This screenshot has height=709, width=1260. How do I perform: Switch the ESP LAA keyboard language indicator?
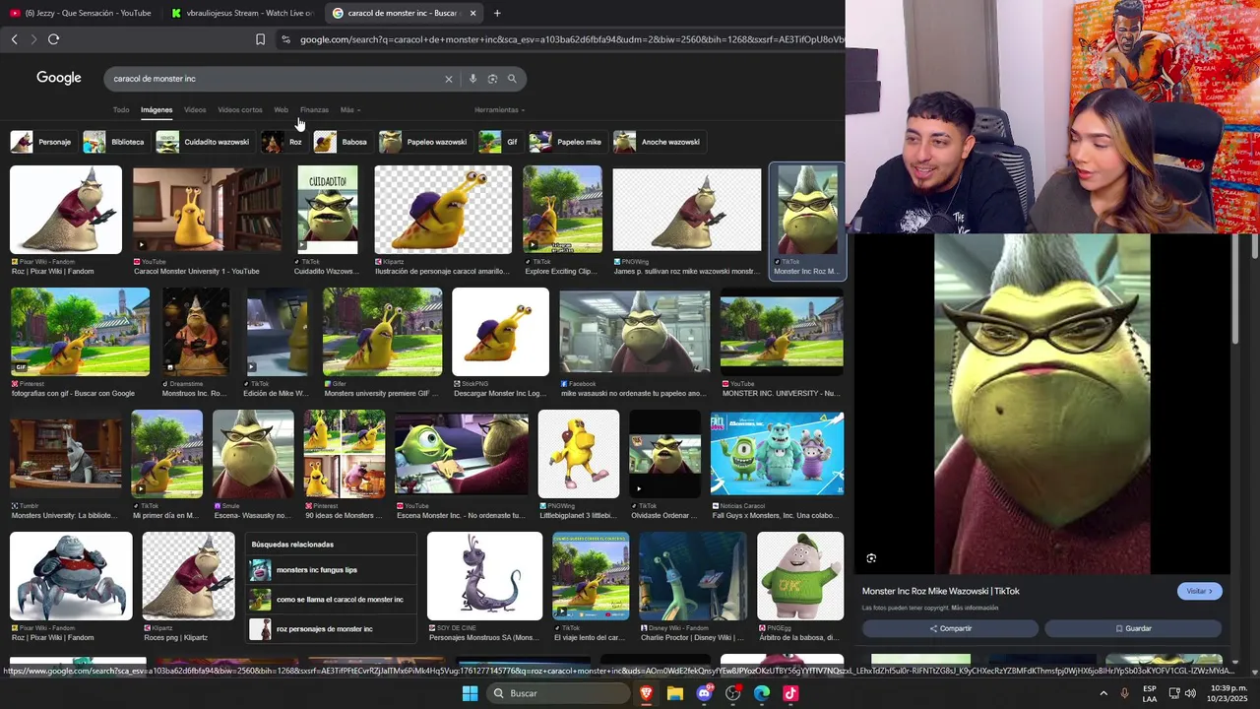pos(1150,693)
